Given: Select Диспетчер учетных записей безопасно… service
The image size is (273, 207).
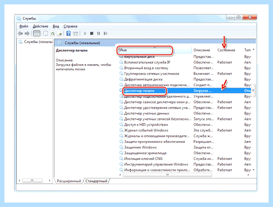Looking at the screenshot, I should point(158,119).
